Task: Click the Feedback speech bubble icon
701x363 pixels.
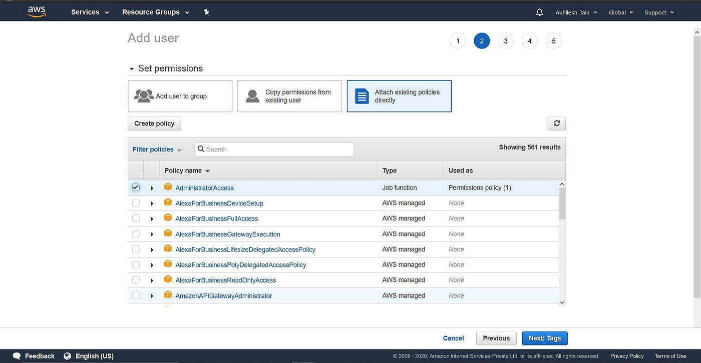Action: click(17, 356)
